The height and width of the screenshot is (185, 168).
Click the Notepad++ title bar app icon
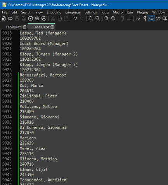coord(5,5)
